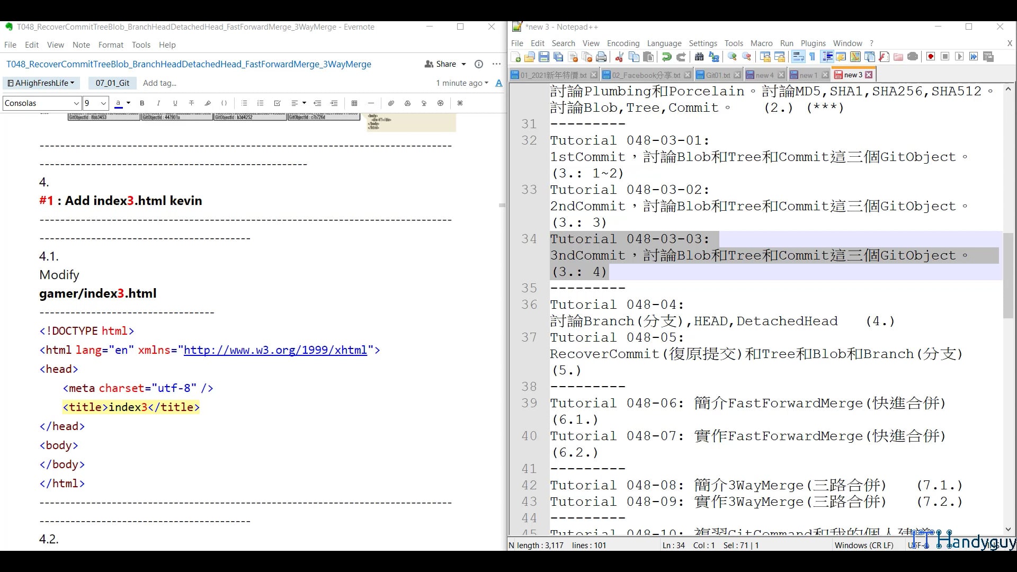The image size is (1017, 572).
Task: Click the Save All icon in Notepad++
Action: [x=557, y=57]
